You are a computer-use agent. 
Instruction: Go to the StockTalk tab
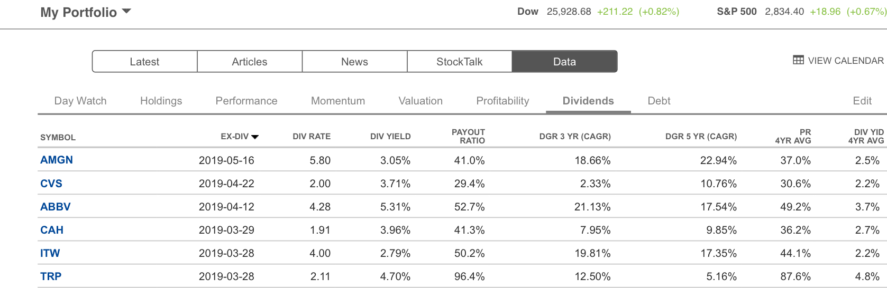459,62
